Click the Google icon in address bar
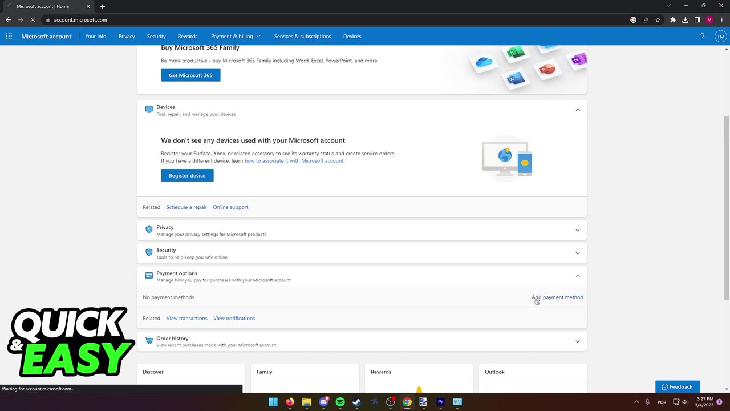Image resolution: width=730 pixels, height=411 pixels. (x=633, y=19)
